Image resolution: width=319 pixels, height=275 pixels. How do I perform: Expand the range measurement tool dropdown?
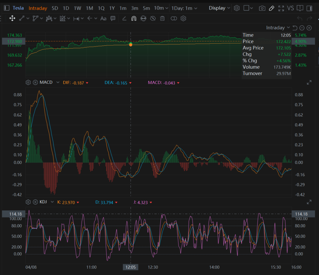coord(82,18)
